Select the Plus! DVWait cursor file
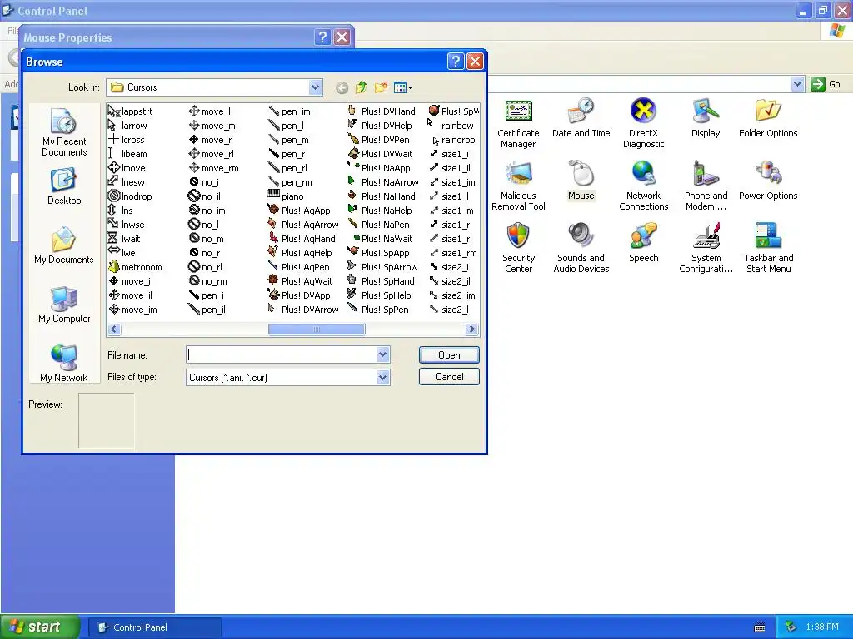Screen dimensions: 853x639 click(380, 154)
